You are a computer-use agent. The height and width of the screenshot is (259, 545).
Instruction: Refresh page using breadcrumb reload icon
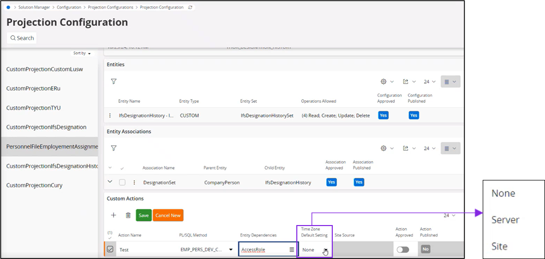[190, 8]
